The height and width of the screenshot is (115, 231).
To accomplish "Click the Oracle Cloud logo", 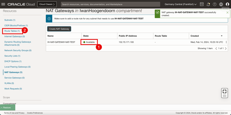I will pyautogui.click(x=21, y=4).
